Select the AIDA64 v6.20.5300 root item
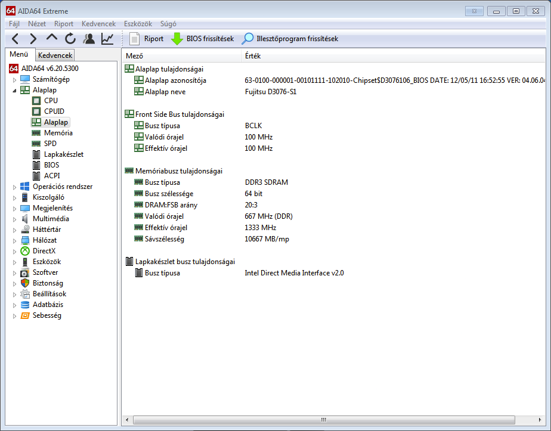 50,69
